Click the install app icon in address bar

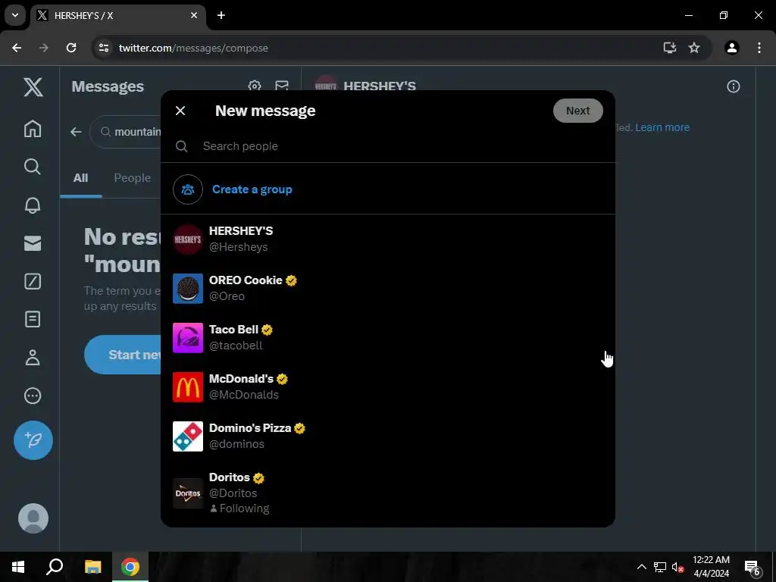[670, 48]
